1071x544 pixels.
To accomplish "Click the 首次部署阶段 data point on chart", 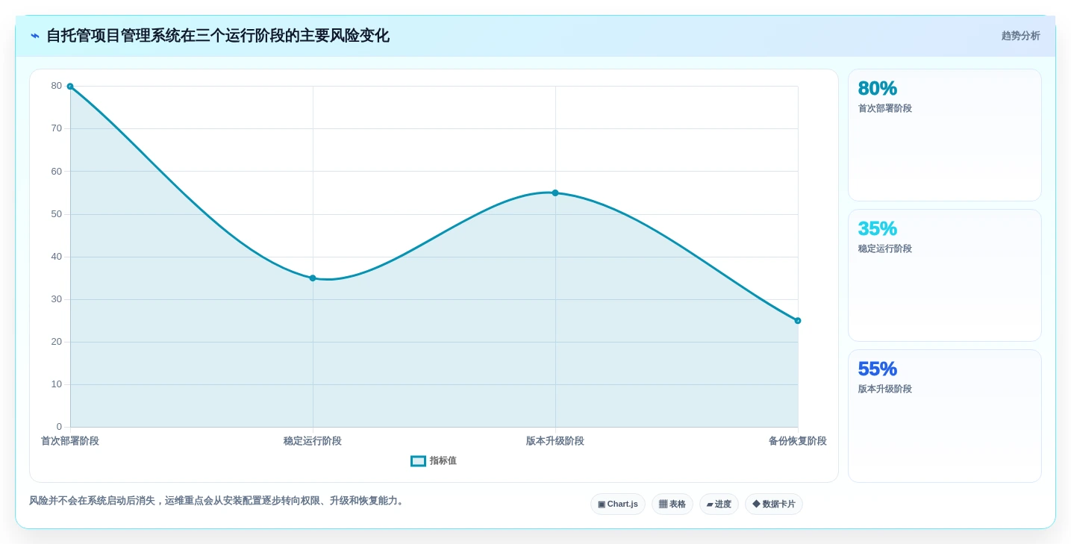I will (x=70, y=87).
